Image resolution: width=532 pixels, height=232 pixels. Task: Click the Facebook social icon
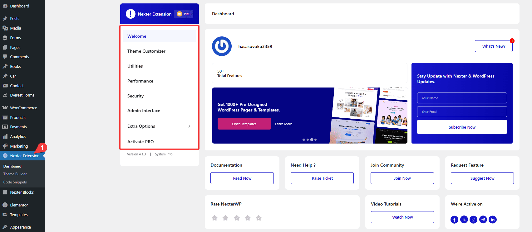[x=454, y=220]
